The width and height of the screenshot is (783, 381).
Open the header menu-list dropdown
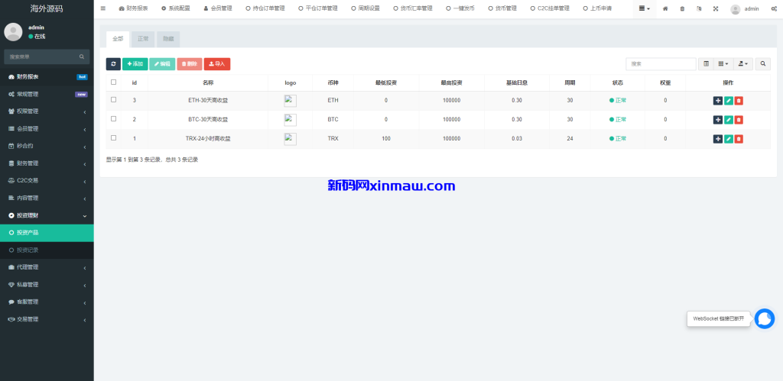tap(644, 8)
